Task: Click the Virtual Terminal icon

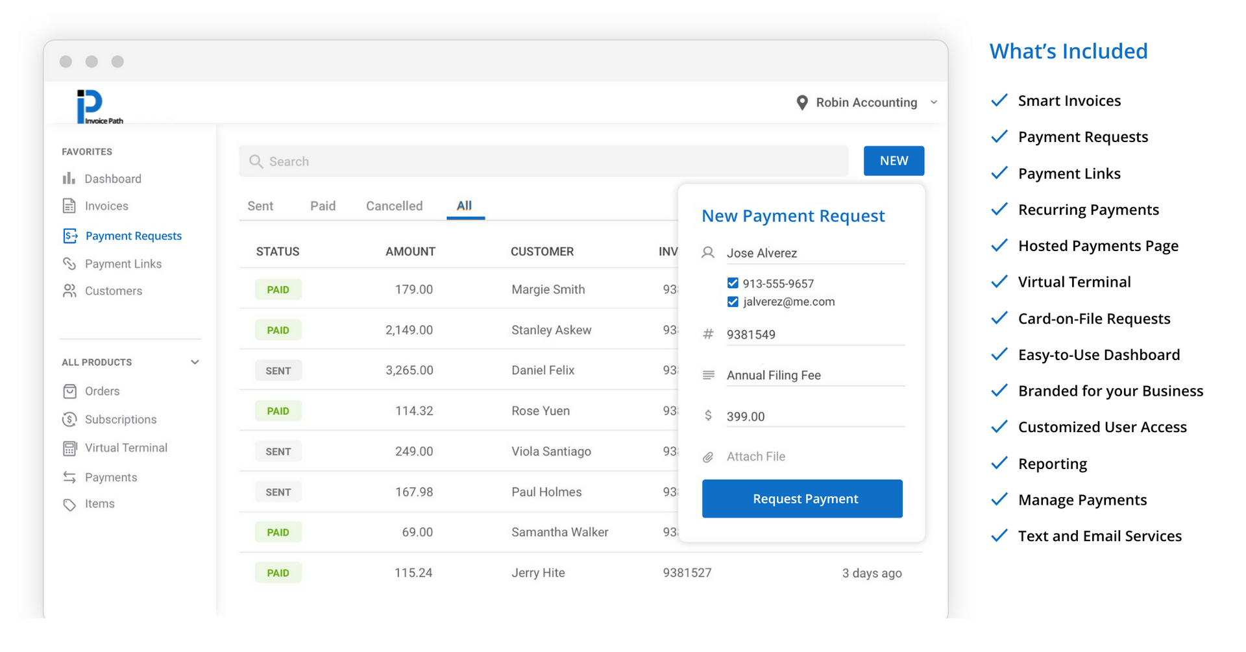Action: [x=69, y=448]
